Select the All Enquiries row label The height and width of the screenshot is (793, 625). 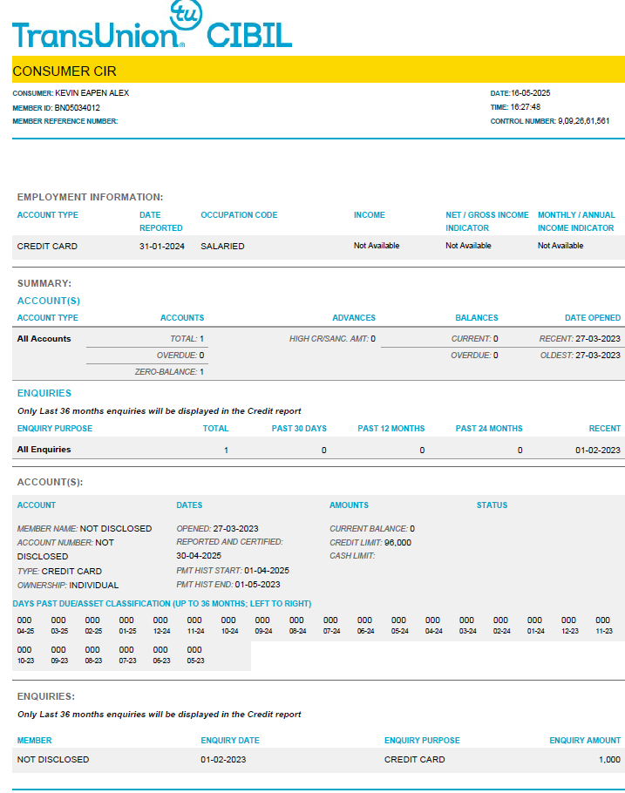click(44, 450)
